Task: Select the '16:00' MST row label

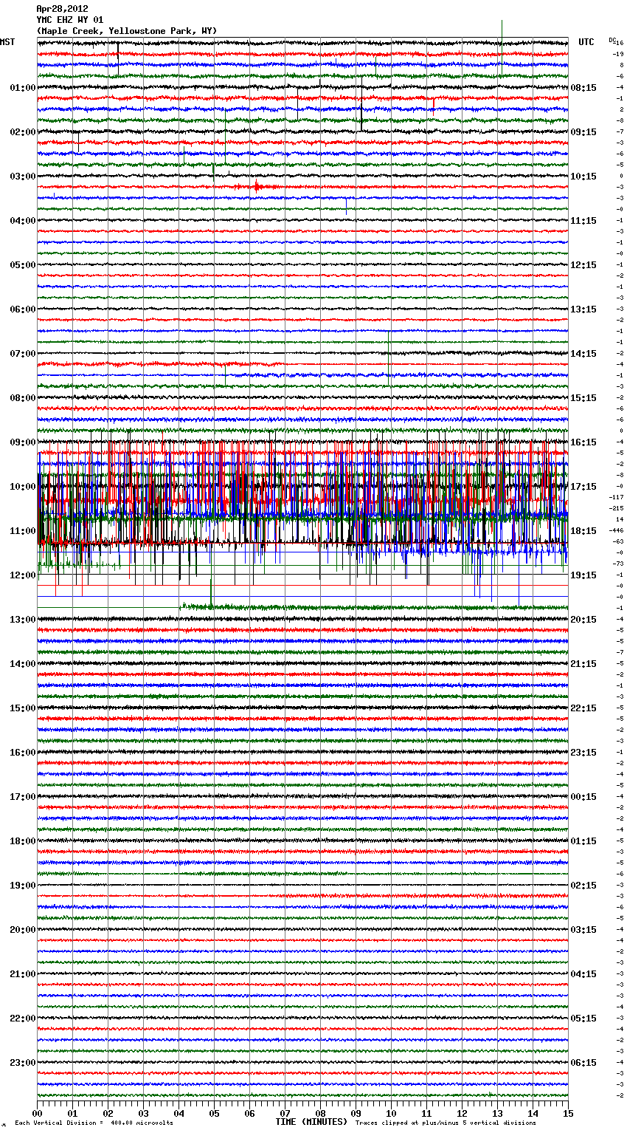Action: pos(23,753)
